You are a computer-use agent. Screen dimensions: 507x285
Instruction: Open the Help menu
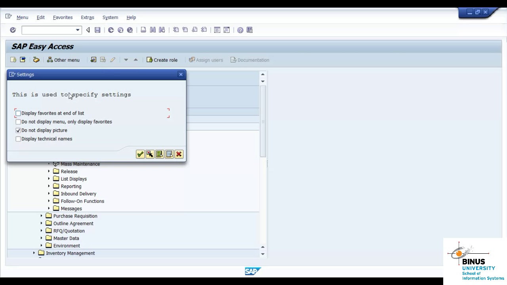tap(131, 17)
